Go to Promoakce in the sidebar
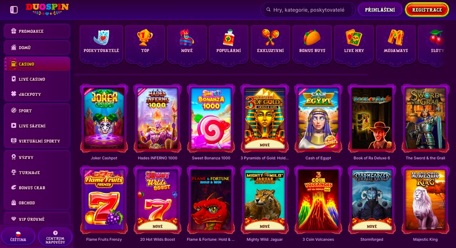Image resolution: width=456 pixels, height=248 pixels. [37, 31]
